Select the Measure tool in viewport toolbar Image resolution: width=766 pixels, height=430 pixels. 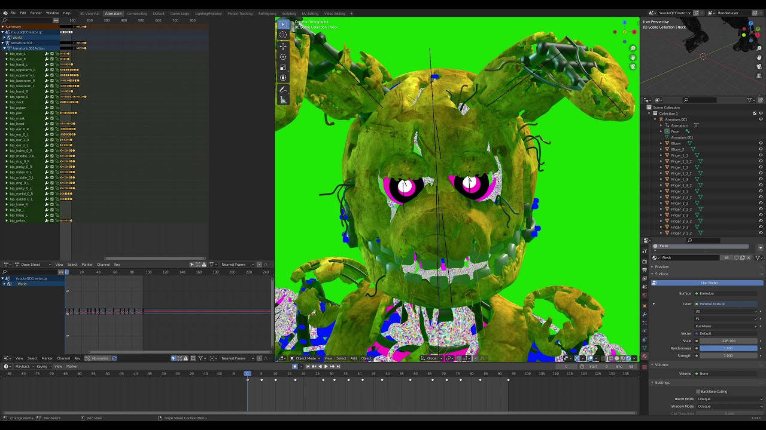pyautogui.click(x=283, y=100)
